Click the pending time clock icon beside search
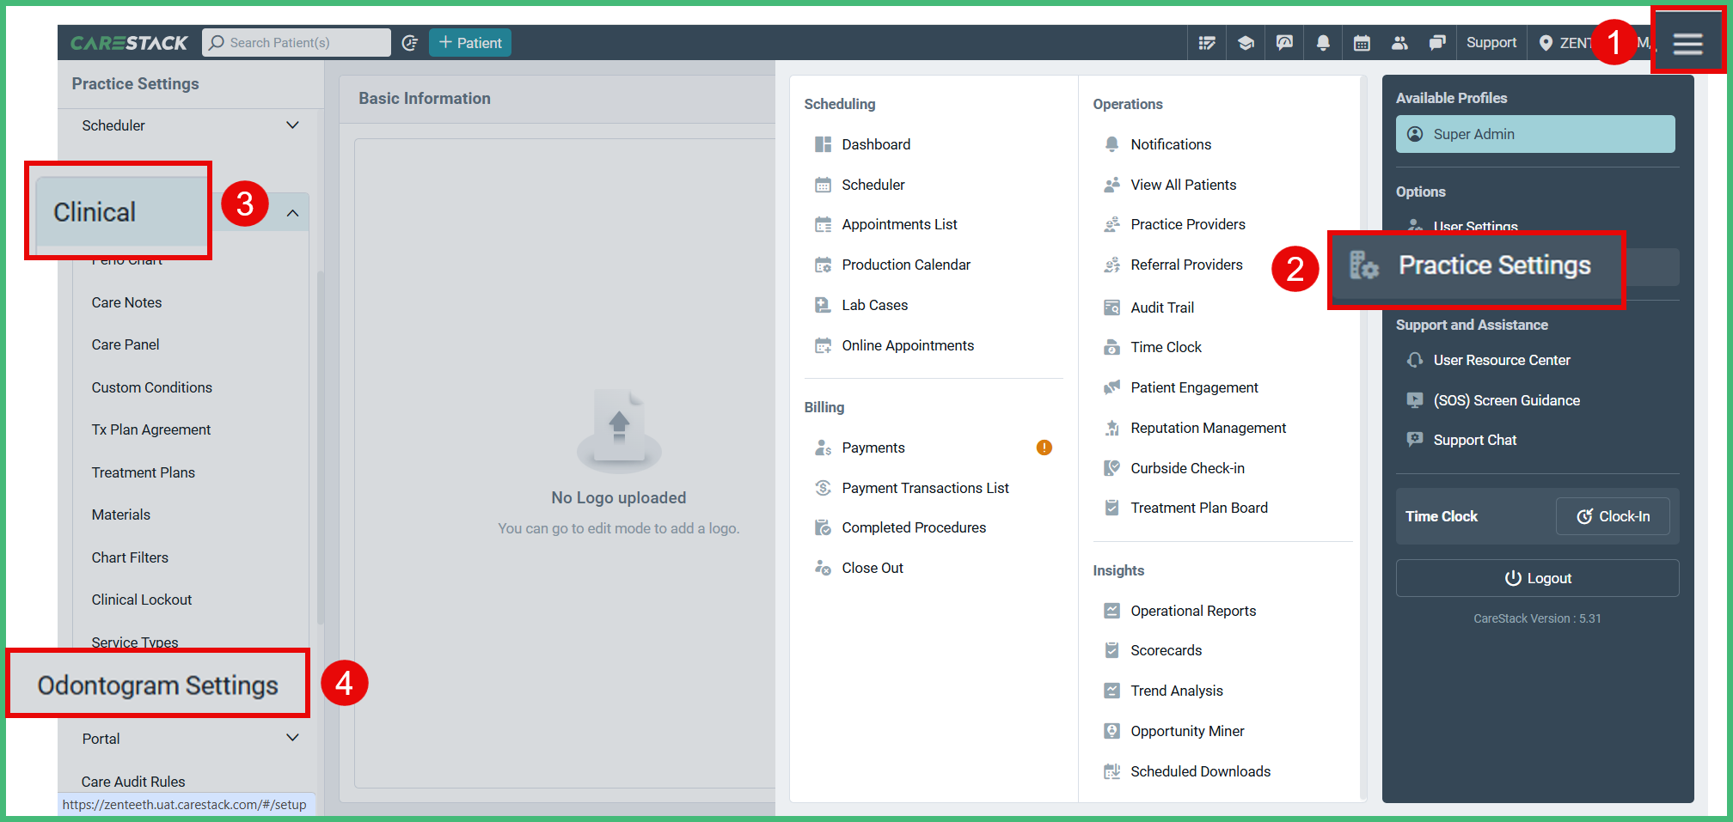Image resolution: width=1733 pixels, height=822 pixels. tap(410, 42)
